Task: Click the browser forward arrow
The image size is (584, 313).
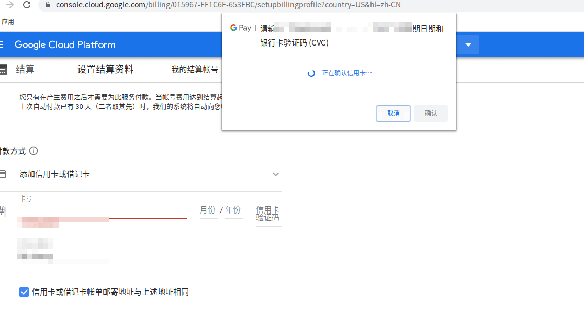Action: point(9,5)
